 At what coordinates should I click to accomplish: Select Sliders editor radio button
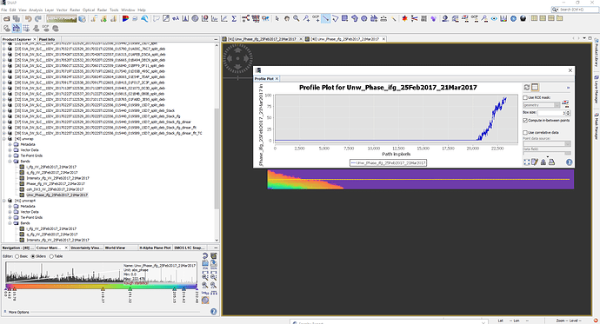33,256
